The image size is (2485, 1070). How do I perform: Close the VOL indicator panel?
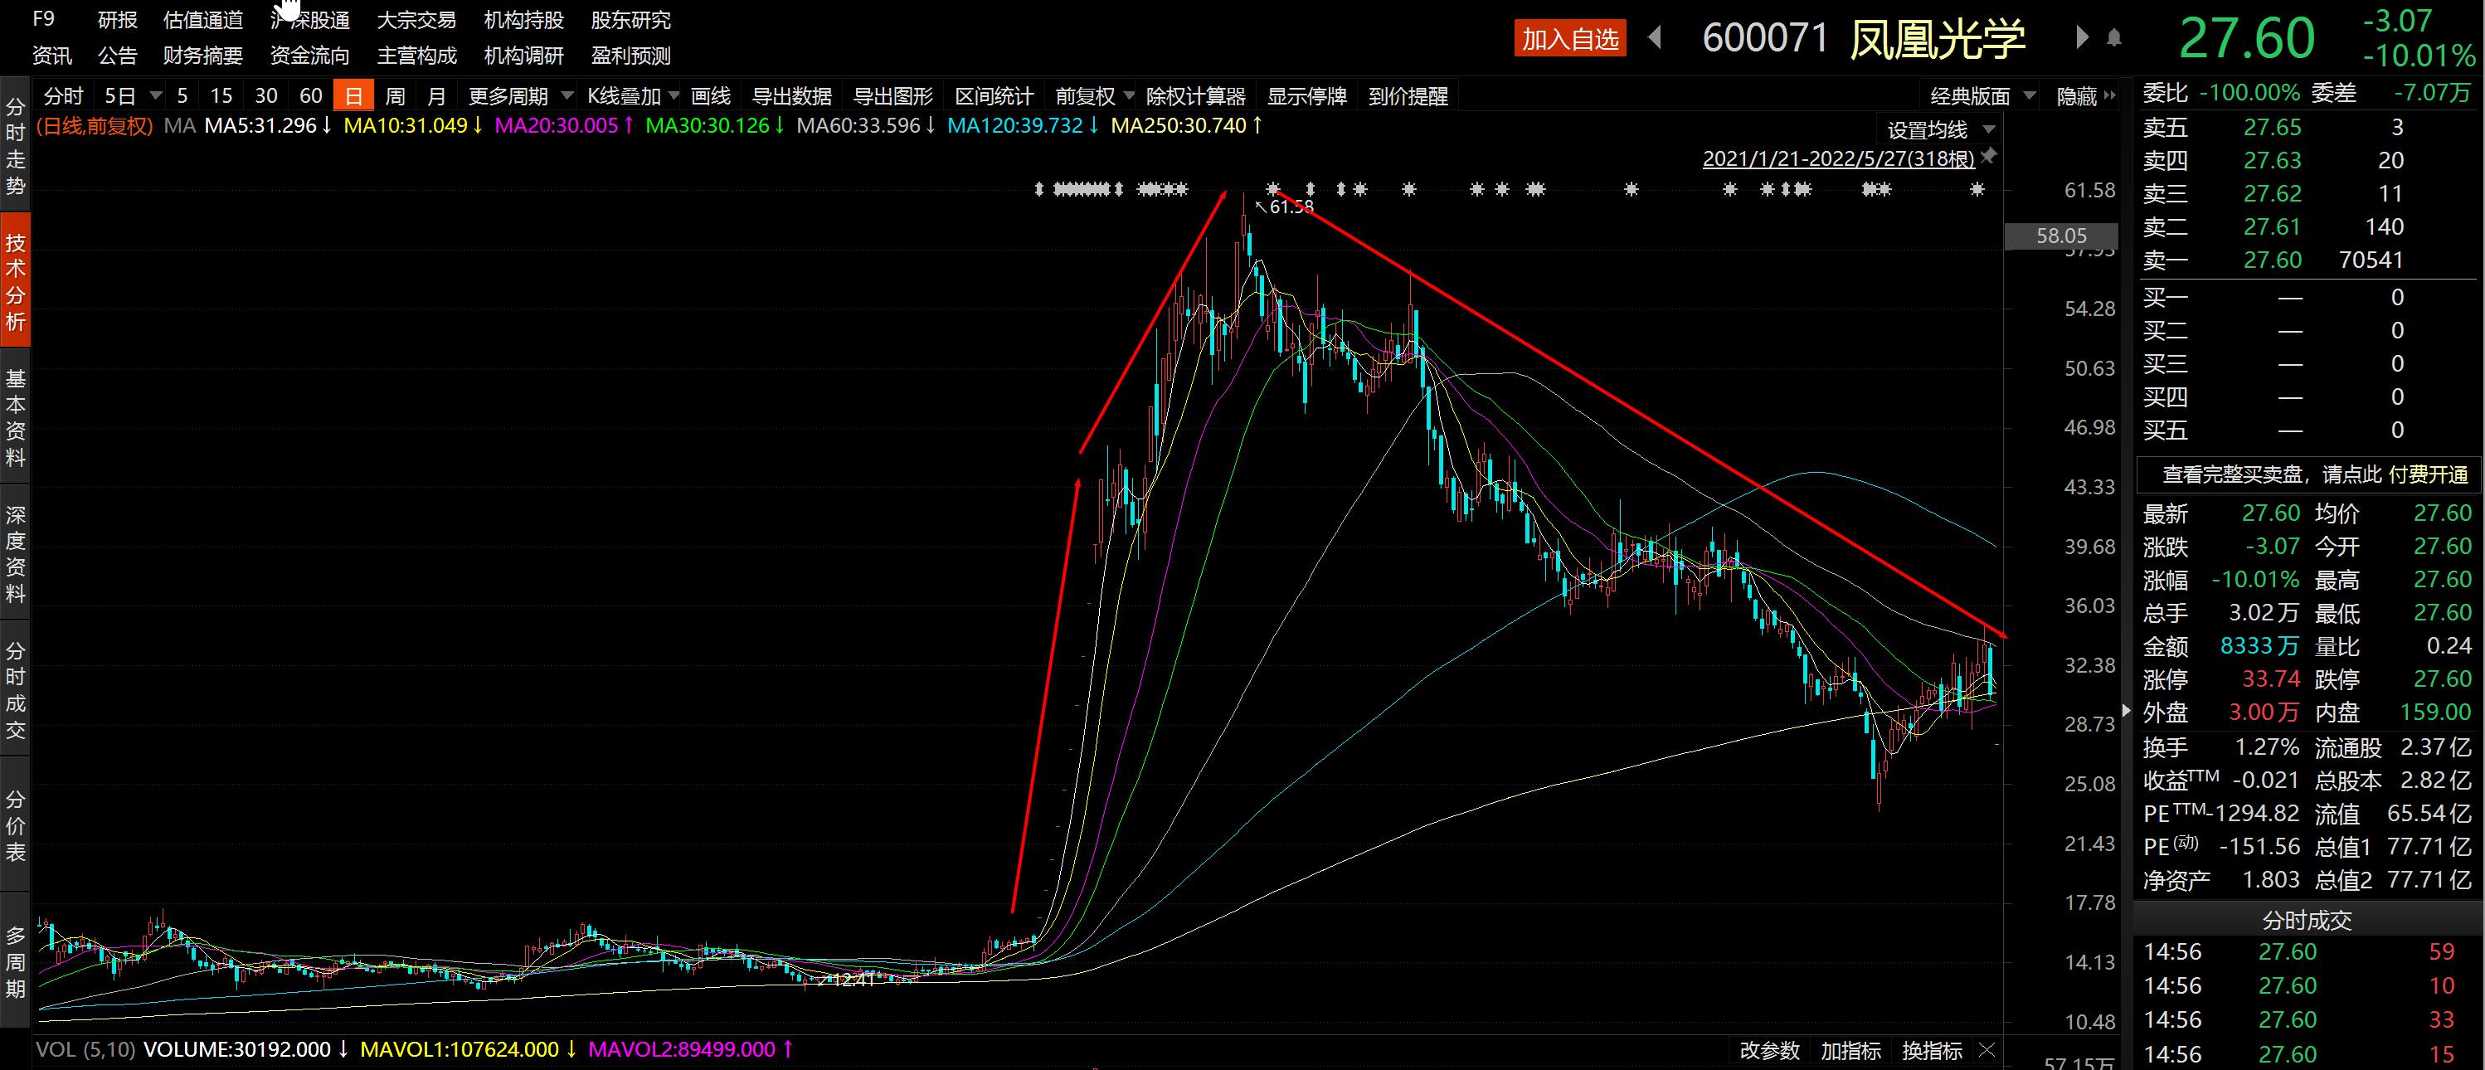1987,1050
